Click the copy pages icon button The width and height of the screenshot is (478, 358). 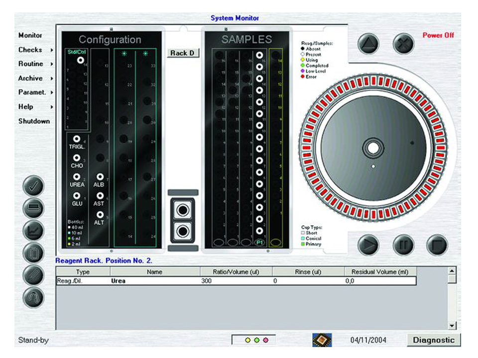(33, 253)
